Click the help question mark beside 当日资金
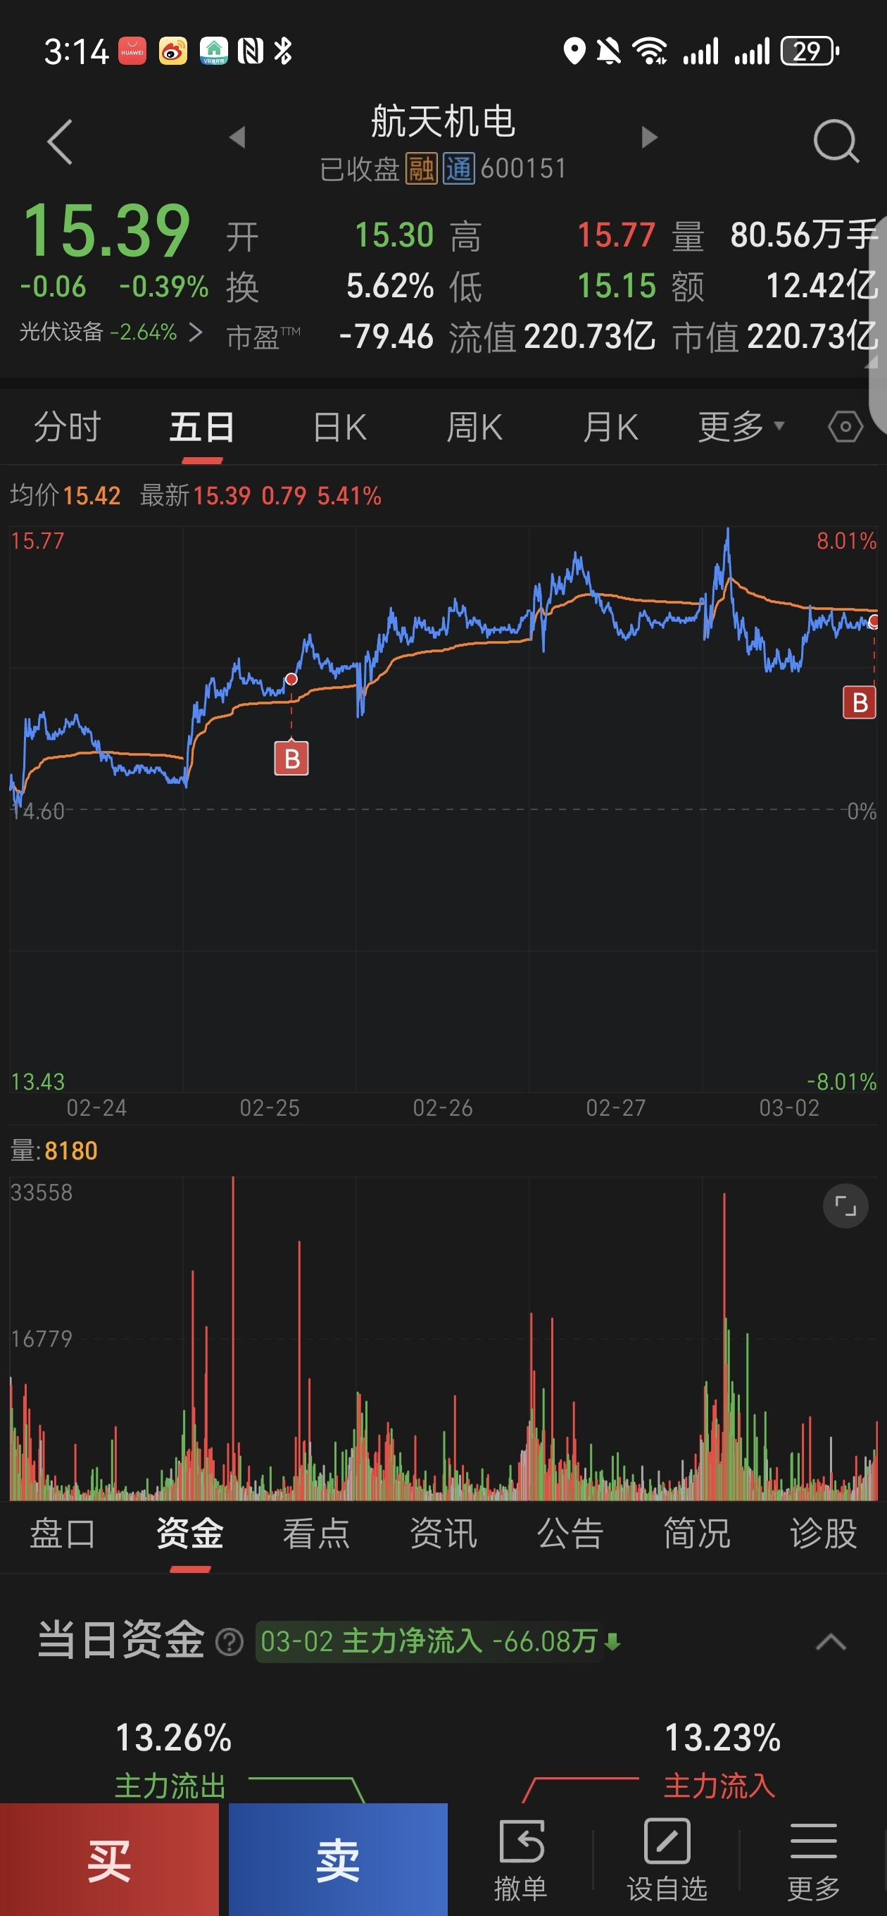This screenshot has height=1916, width=887. [229, 1641]
